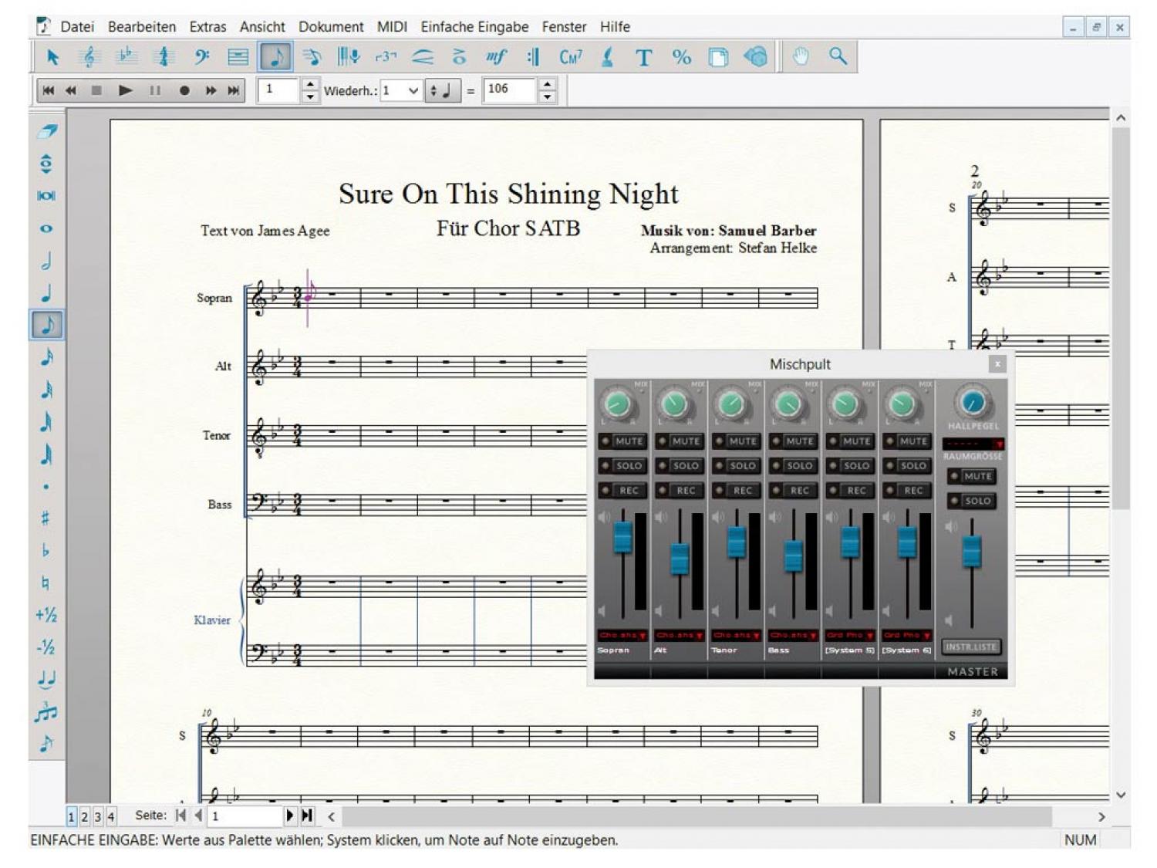Open the Einfache Eingabe menu
Viewport: 1157px width, 868px height.
tap(474, 27)
